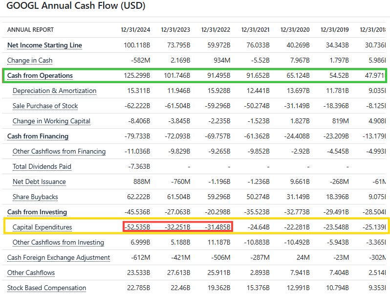Click the Change in Working Capital link

click(x=51, y=121)
